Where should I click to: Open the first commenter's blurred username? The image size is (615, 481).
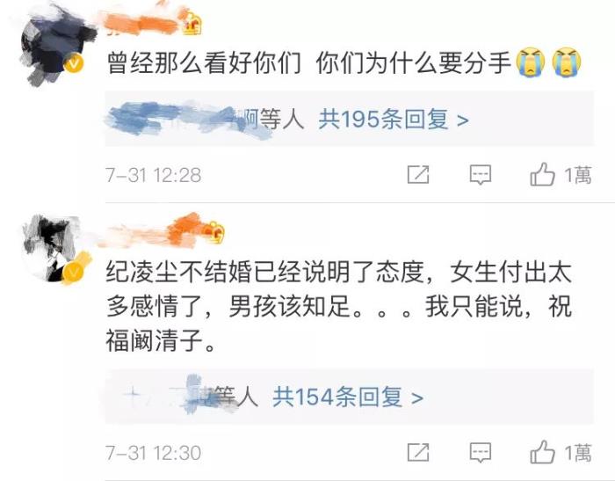coord(141,24)
